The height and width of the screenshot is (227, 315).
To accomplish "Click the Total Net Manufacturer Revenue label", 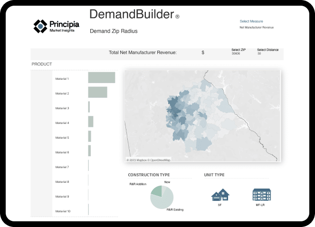I will 143,53.
